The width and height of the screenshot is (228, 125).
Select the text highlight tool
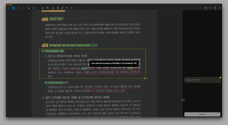click(33, 8)
